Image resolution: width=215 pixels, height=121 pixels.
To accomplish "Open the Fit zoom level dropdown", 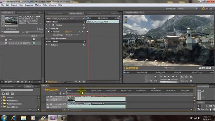I will (169, 68).
